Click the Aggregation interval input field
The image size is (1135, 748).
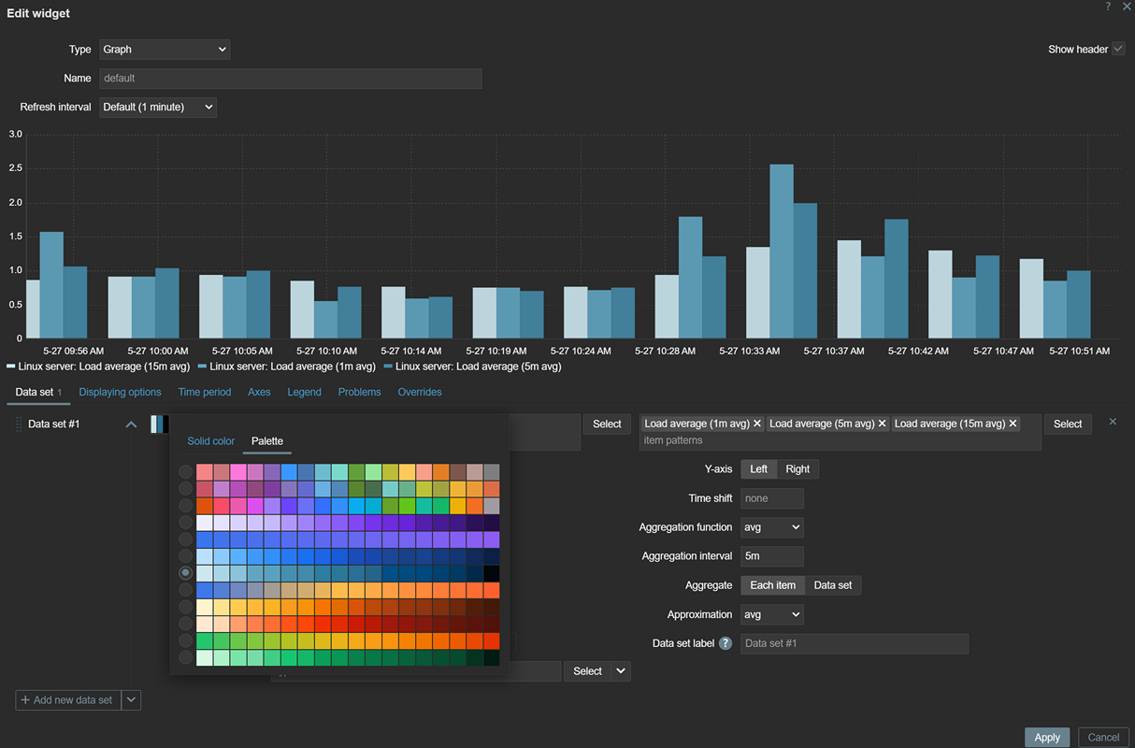pyautogui.click(x=771, y=556)
